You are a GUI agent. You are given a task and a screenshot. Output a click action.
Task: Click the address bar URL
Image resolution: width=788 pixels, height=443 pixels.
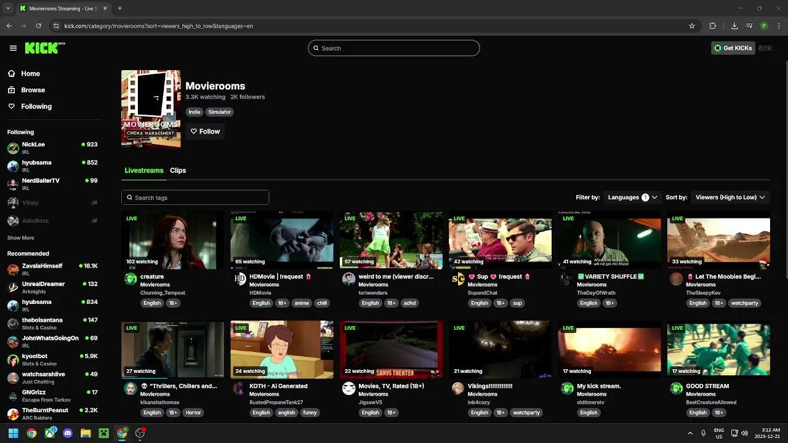tap(159, 26)
